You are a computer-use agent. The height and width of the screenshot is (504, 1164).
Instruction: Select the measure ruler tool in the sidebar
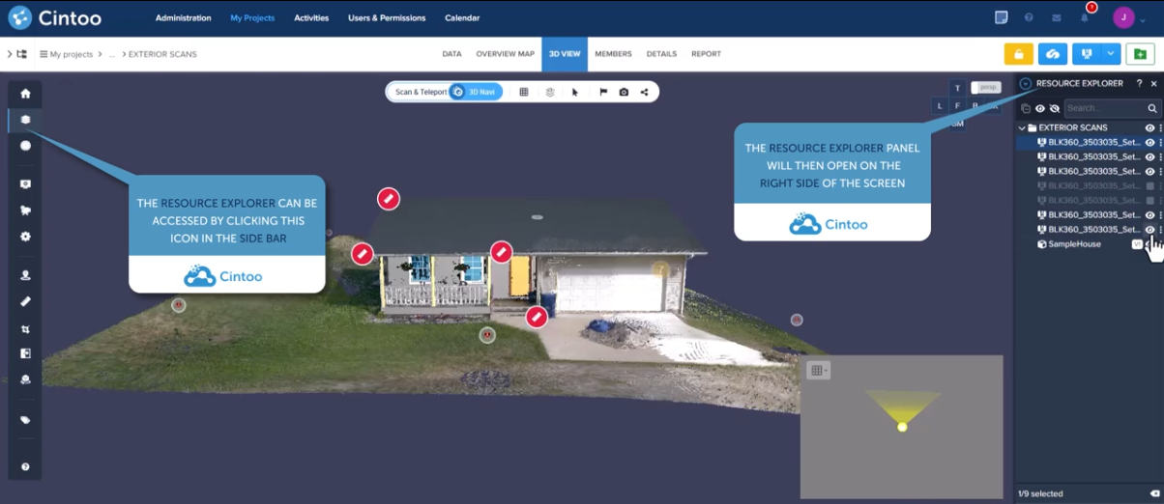click(x=25, y=301)
